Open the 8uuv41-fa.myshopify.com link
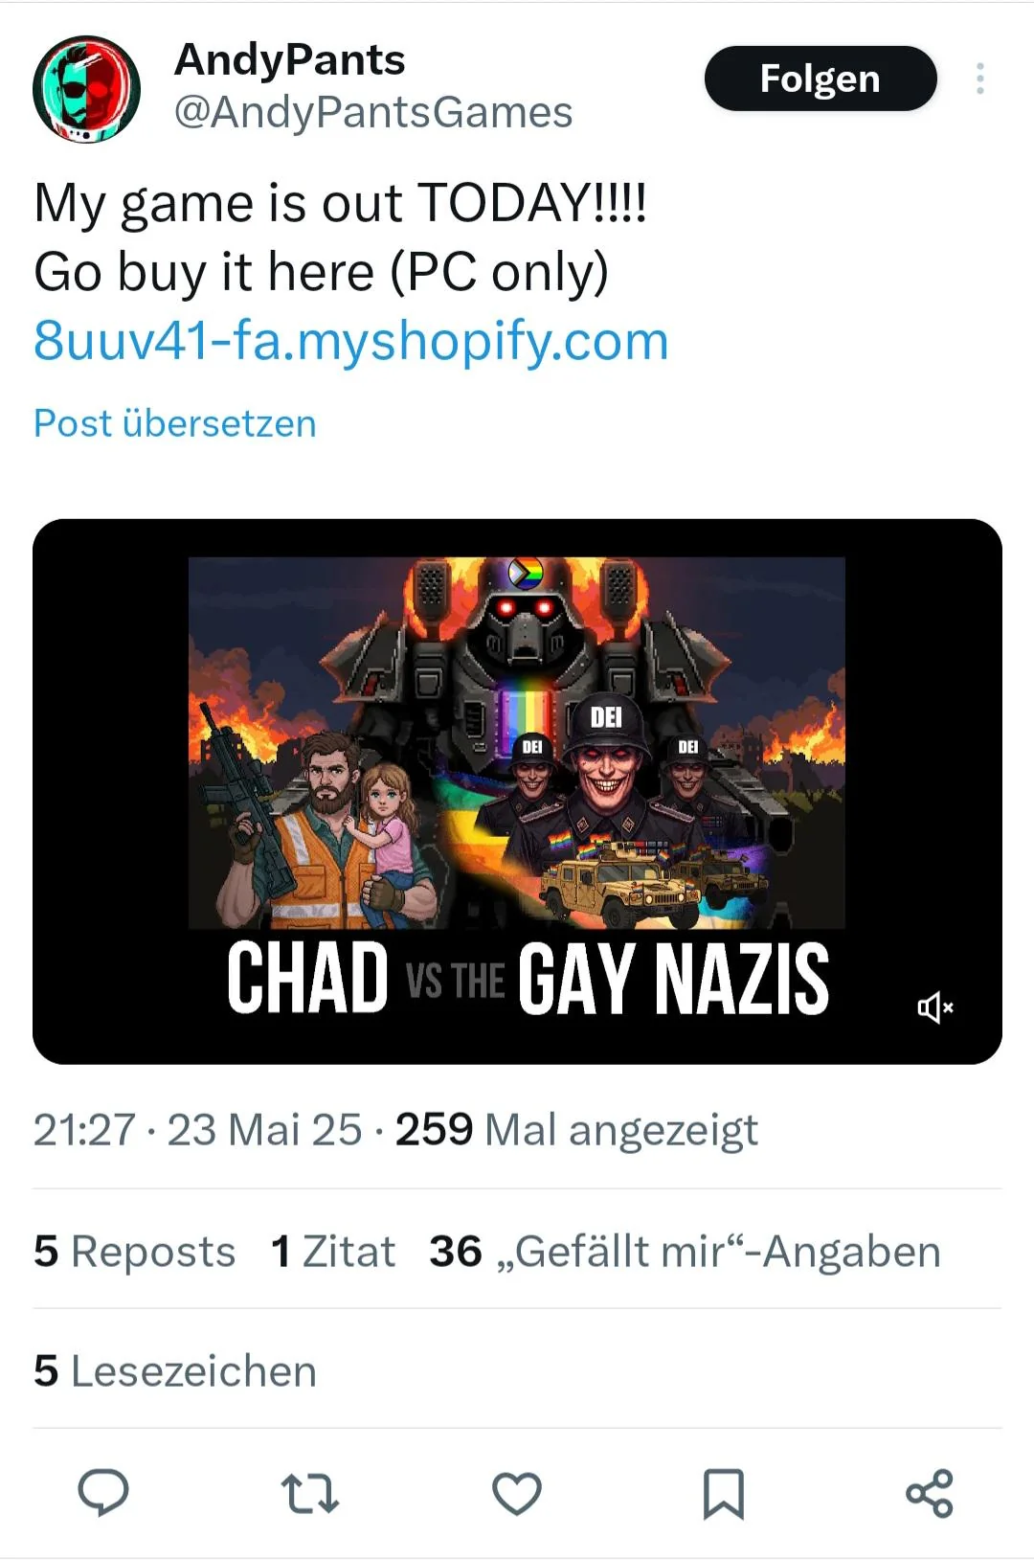The image size is (1034, 1560). tap(350, 340)
